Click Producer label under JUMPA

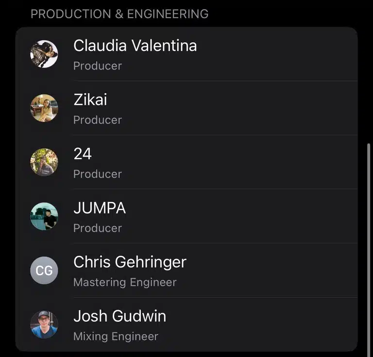click(98, 228)
